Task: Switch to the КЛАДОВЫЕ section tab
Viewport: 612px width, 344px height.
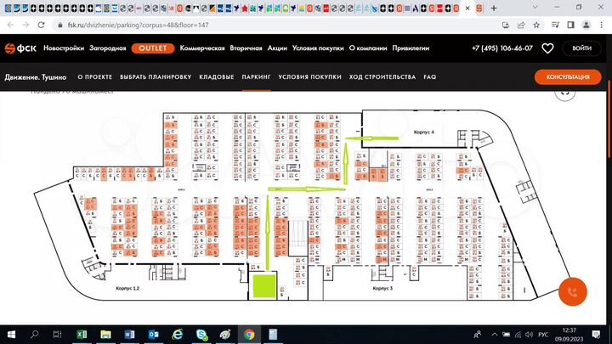Action: tap(217, 77)
